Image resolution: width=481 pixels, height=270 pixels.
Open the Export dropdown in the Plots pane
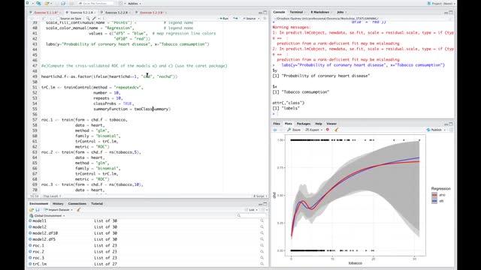(314, 130)
